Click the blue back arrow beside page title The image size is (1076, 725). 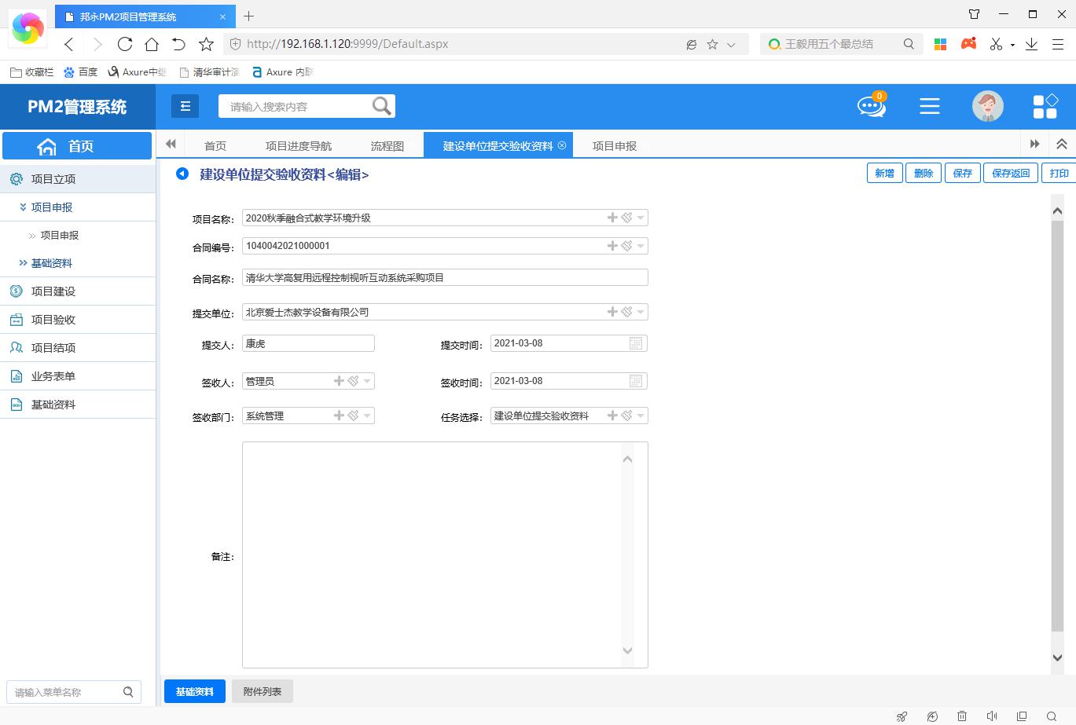click(182, 174)
